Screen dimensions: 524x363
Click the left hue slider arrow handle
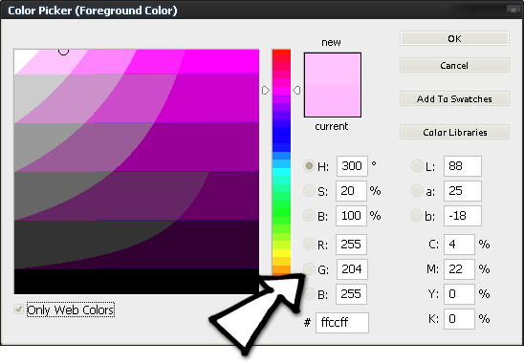coord(266,90)
